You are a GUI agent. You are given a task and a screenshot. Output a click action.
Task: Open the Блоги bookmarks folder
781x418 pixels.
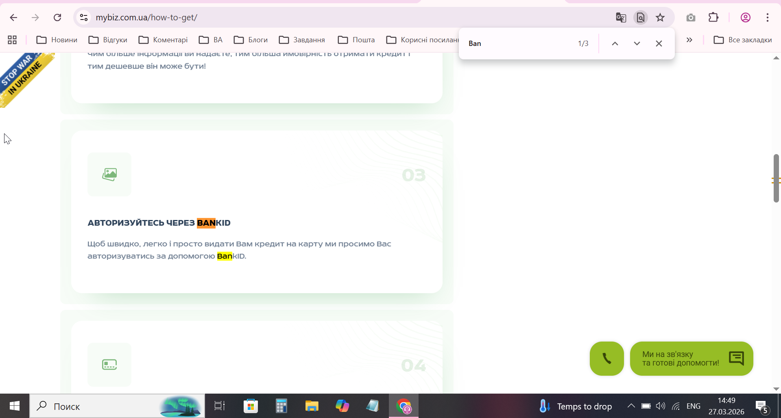pyautogui.click(x=251, y=40)
